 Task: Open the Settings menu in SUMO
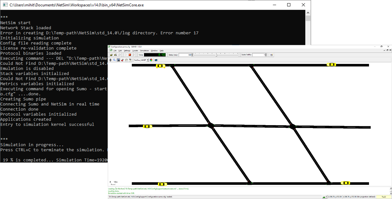[127, 51]
